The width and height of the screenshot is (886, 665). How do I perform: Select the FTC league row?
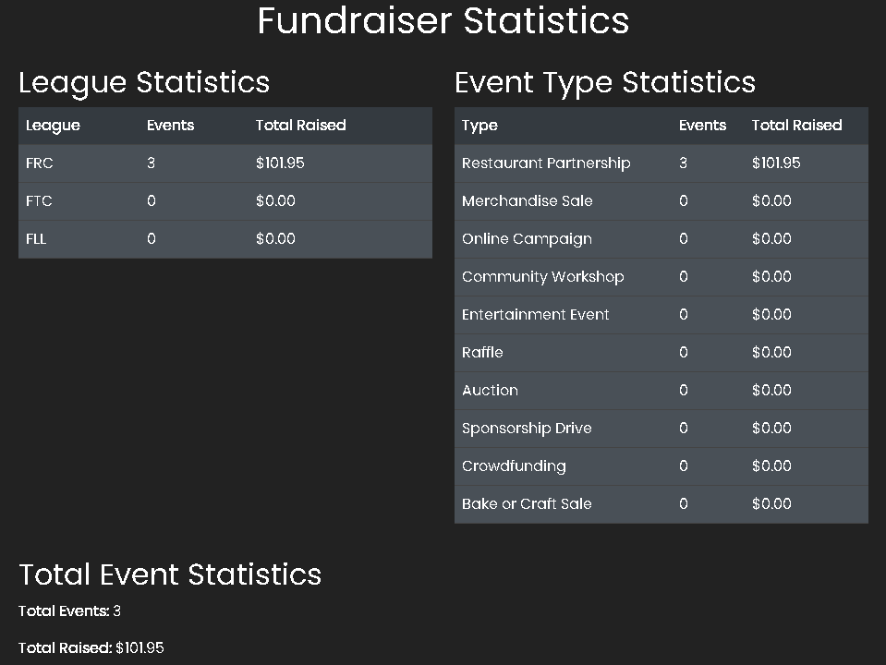(225, 201)
